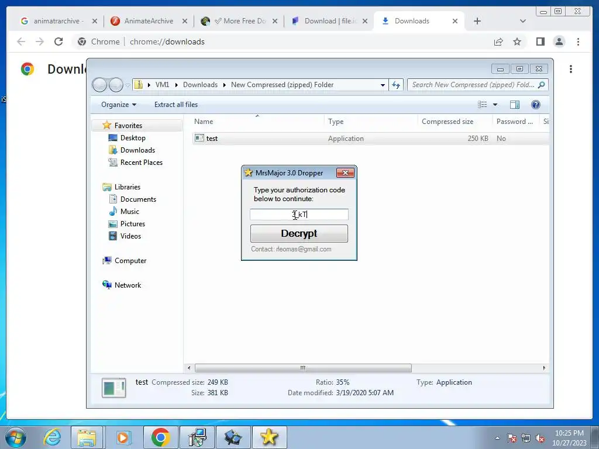Click Extract all files in the toolbar
Image resolution: width=599 pixels, height=449 pixels.
pos(176,105)
